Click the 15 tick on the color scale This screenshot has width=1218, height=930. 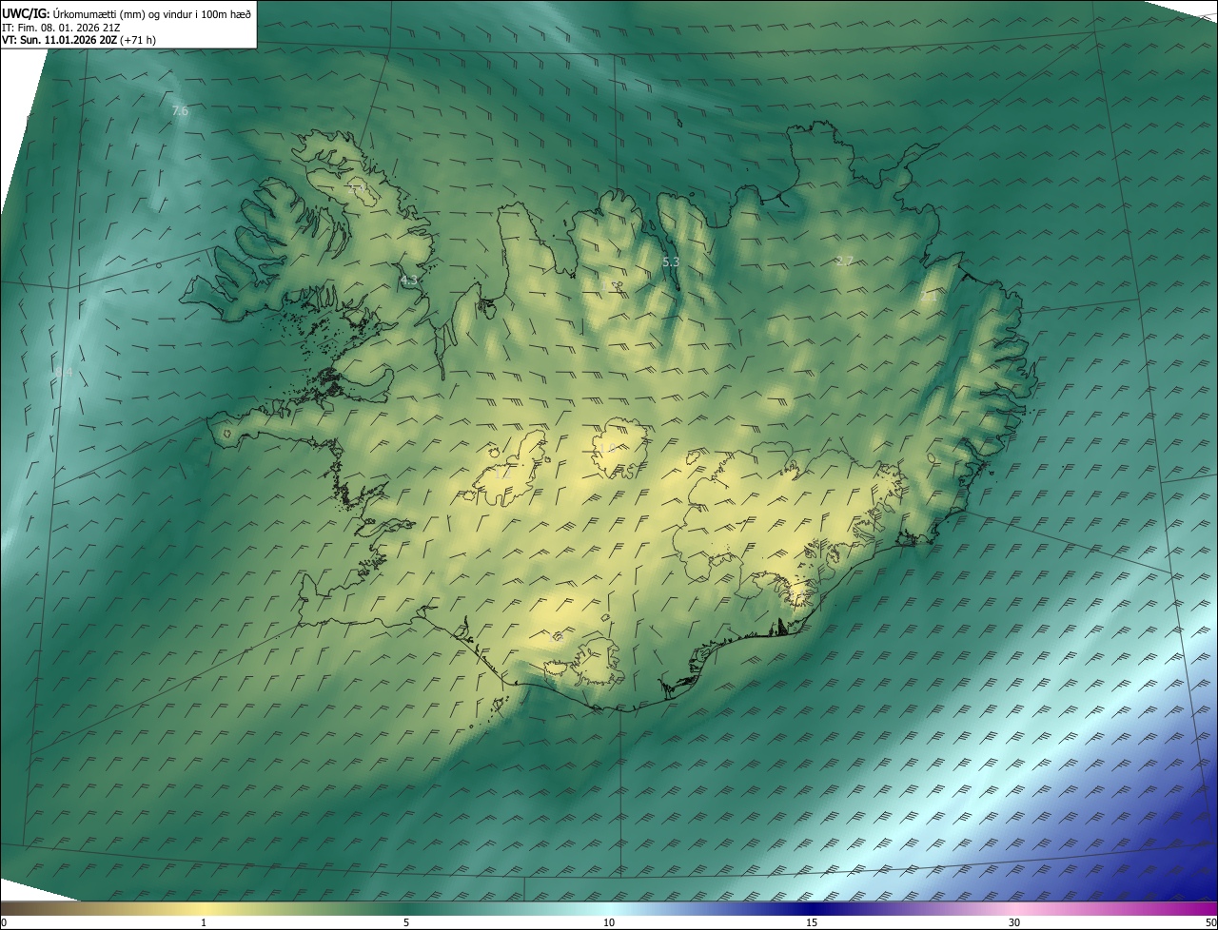pyautogui.click(x=812, y=922)
